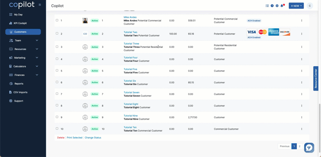Open three-dot menu for Tutorial Eight

(x=301, y=106)
